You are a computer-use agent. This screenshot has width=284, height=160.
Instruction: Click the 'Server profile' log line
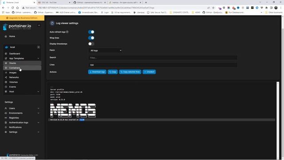(57, 89)
